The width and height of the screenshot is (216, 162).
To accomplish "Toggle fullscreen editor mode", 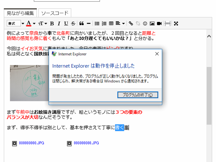I will [176, 24].
